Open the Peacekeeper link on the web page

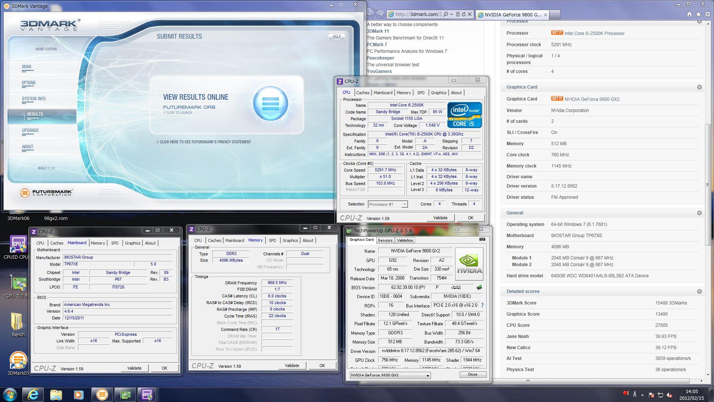[380, 58]
